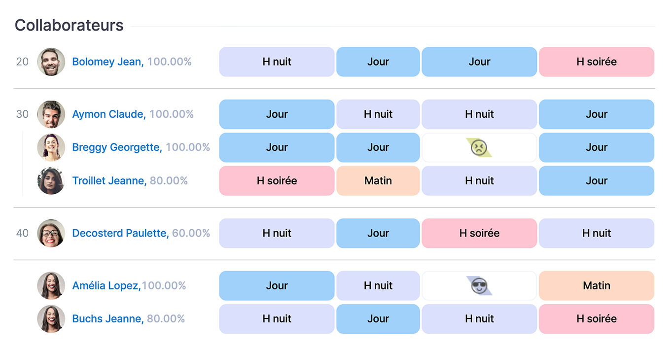Click the Collaborateurs section heading
This screenshot has height=349, width=672.
click(x=69, y=25)
